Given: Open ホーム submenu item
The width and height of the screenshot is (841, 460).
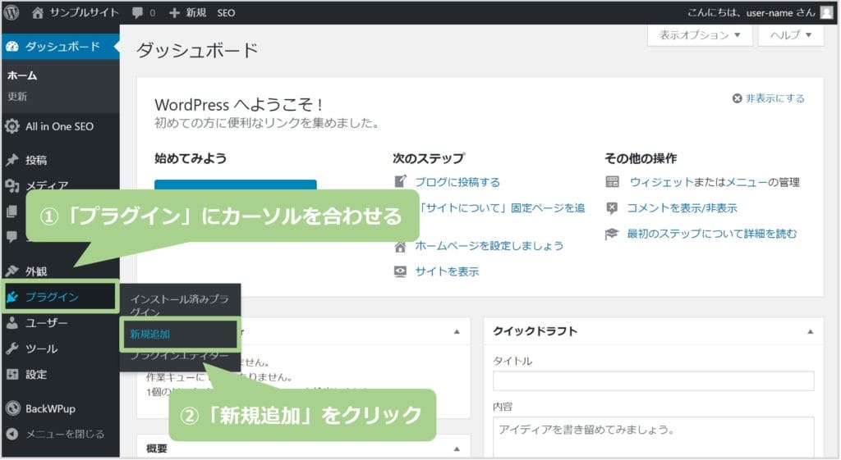Looking at the screenshot, I should (22, 75).
